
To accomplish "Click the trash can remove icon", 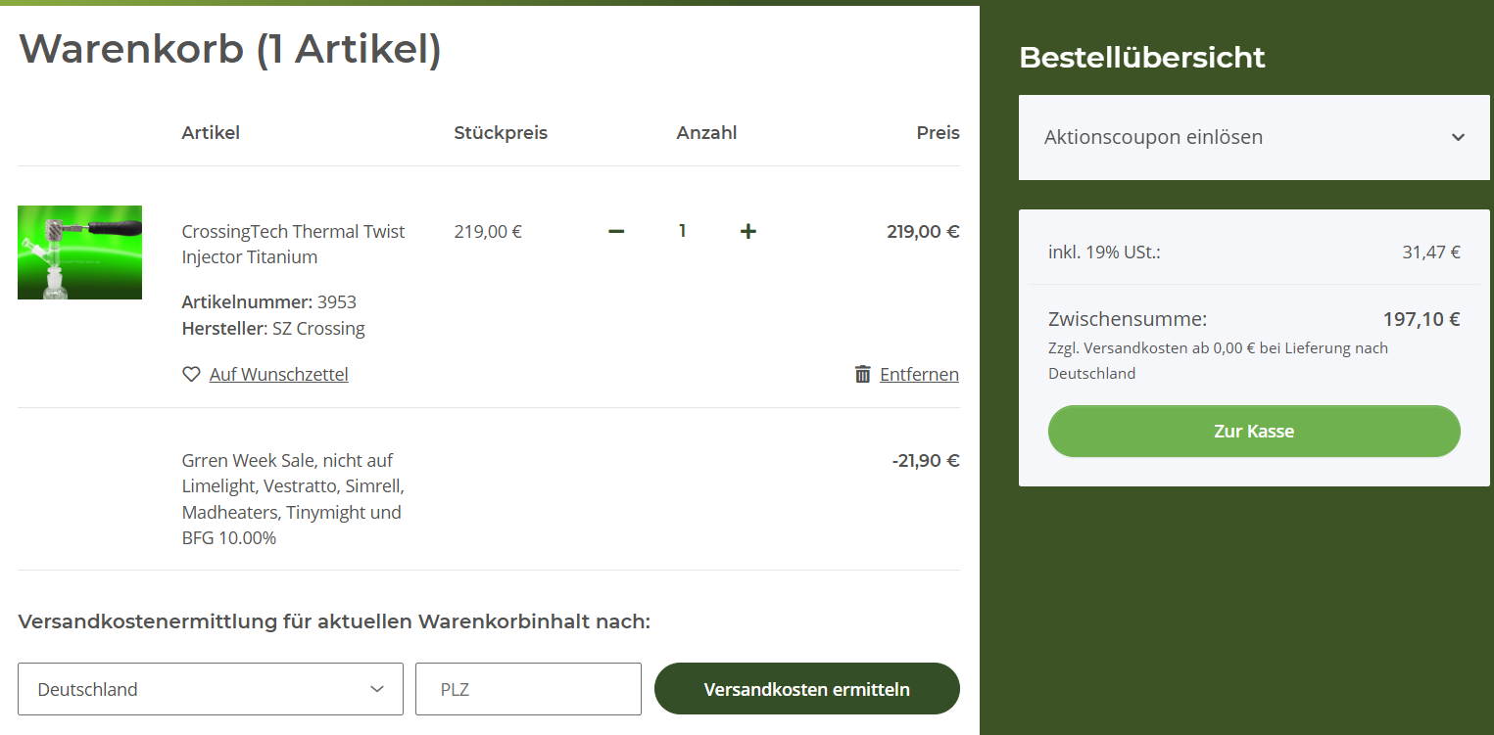I will click(862, 374).
